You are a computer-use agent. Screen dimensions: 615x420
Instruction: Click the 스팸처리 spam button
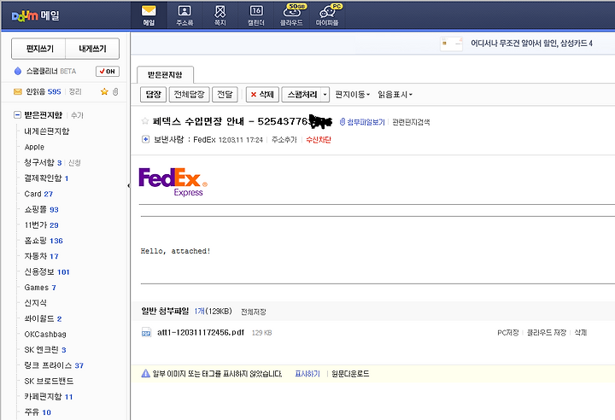pyautogui.click(x=302, y=95)
